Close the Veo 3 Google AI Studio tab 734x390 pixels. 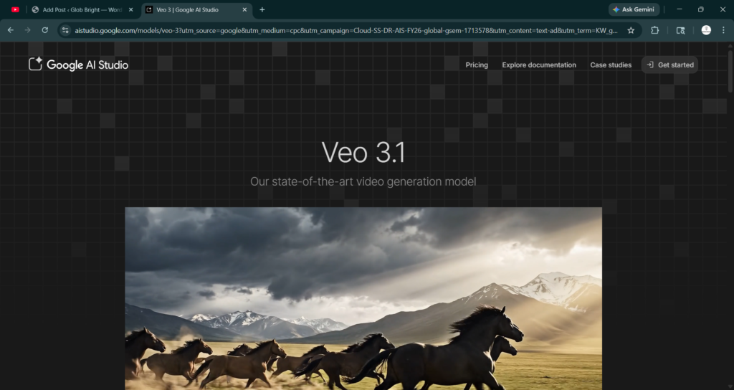point(244,9)
